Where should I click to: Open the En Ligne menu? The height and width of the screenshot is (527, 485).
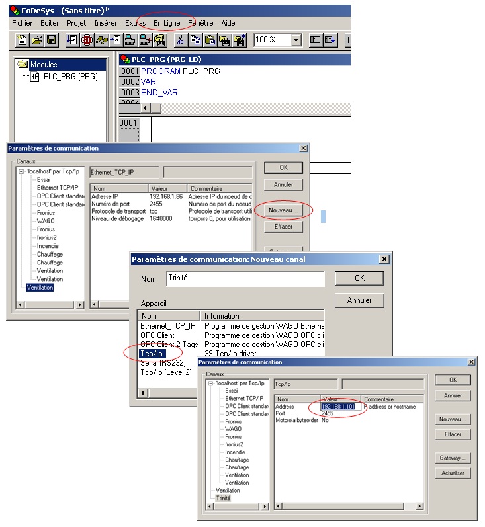tap(167, 23)
